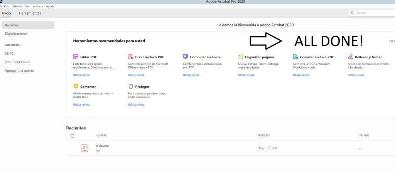Select Recientes in the sidebar
The height and width of the screenshot is (173, 395).
coord(28,25)
